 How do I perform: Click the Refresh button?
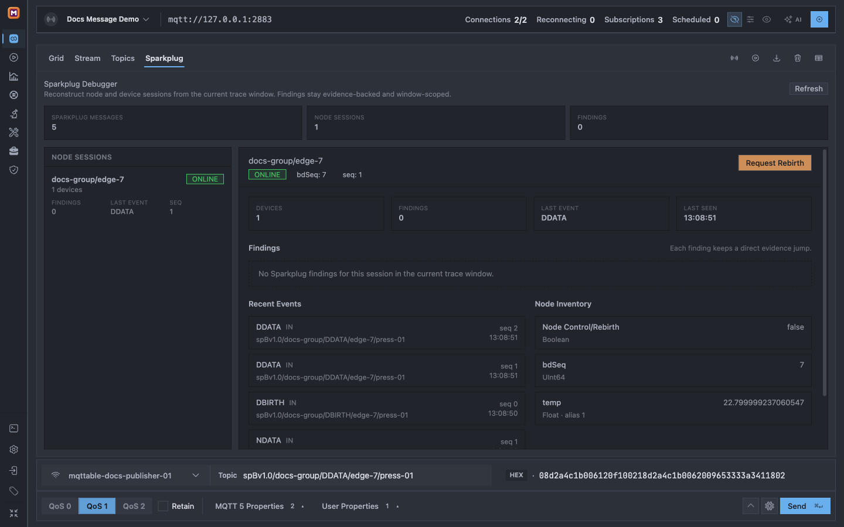[x=809, y=88]
